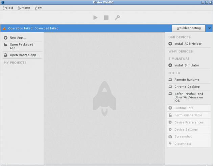Screen dimensions: 213x166
Task: Click the WI-FI DEVICES heading
Action: [181, 52]
